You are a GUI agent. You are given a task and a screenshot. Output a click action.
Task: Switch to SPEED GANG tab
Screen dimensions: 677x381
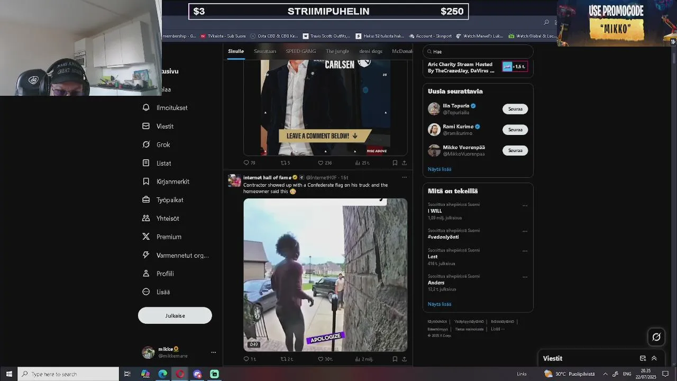click(x=301, y=51)
